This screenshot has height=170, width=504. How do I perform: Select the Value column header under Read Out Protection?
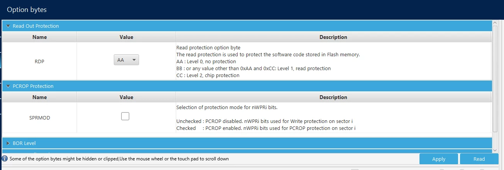[x=126, y=37]
